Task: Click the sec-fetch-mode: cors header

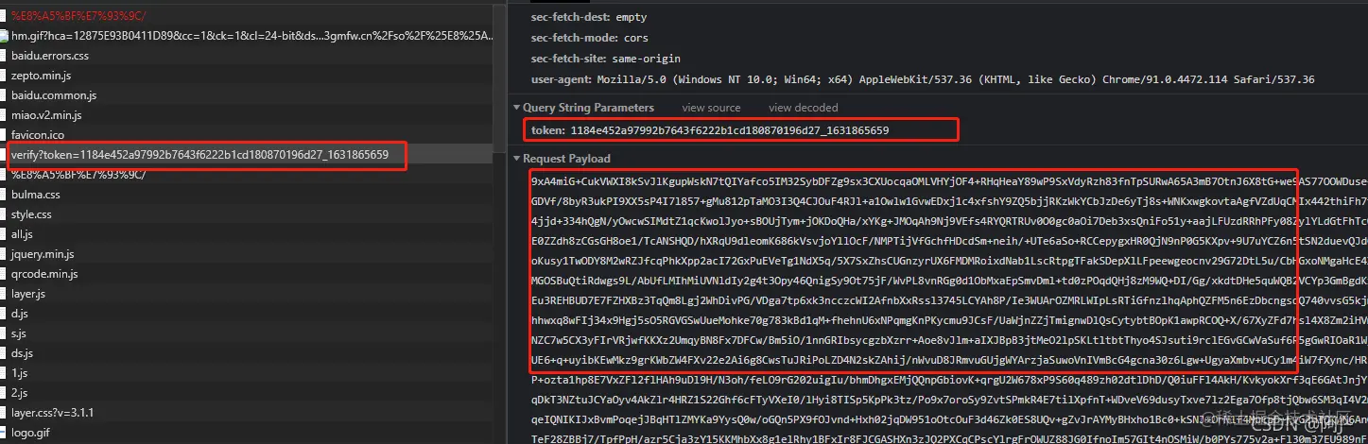Action: (x=590, y=38)
